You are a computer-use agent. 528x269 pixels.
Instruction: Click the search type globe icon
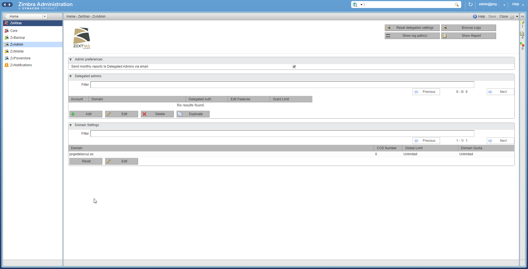pos(355,4)
